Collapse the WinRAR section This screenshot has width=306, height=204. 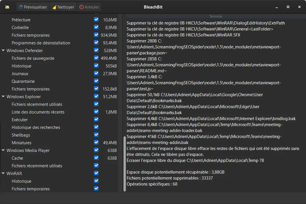pyautogui.click(x=3, y=173)
